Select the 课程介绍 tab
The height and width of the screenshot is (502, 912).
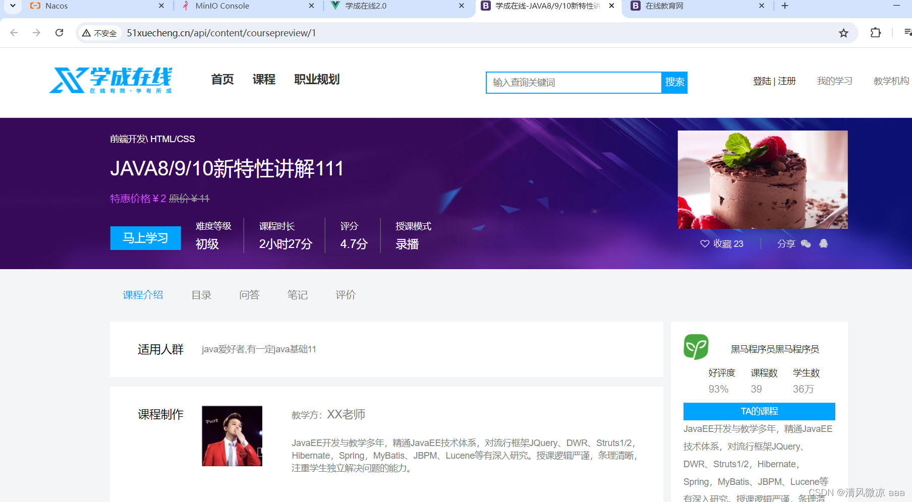point(143,295)
